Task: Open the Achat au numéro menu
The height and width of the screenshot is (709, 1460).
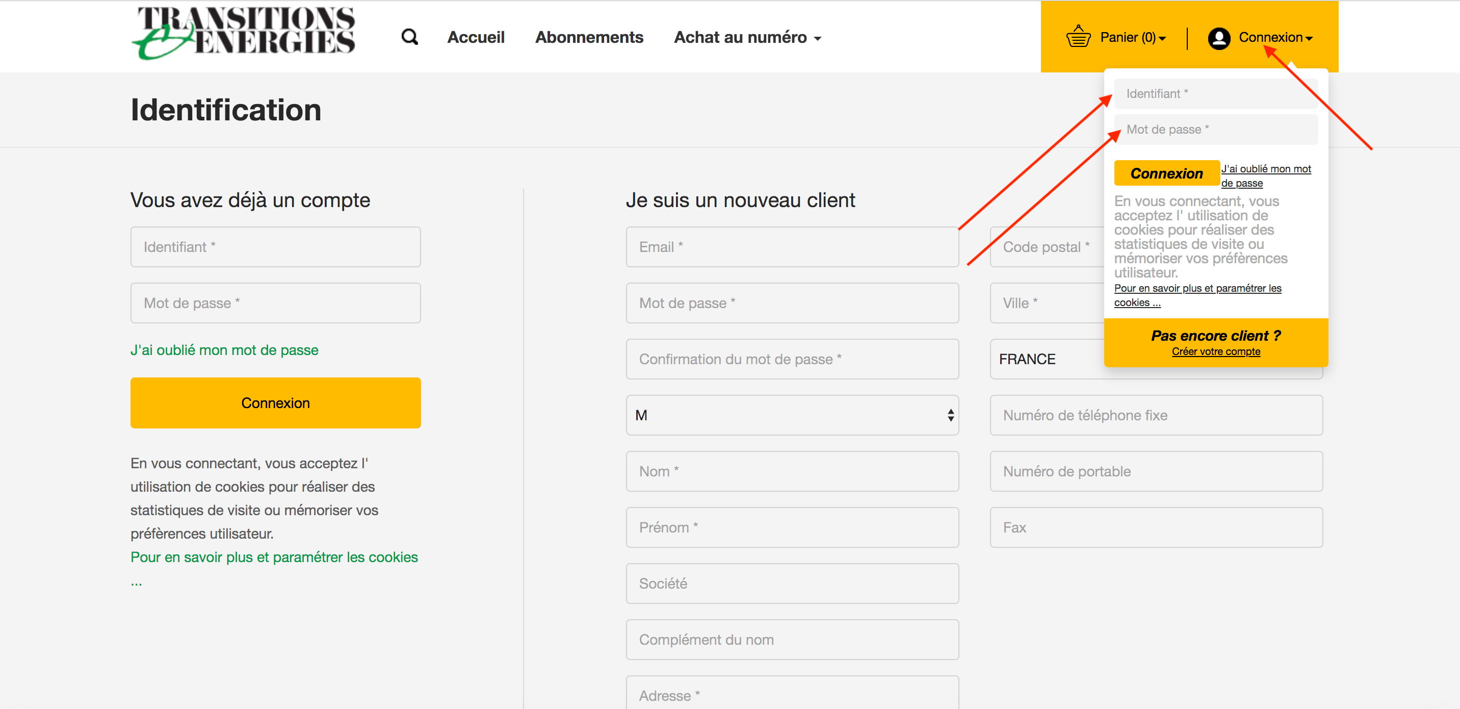Action: [x=747, y=37]
